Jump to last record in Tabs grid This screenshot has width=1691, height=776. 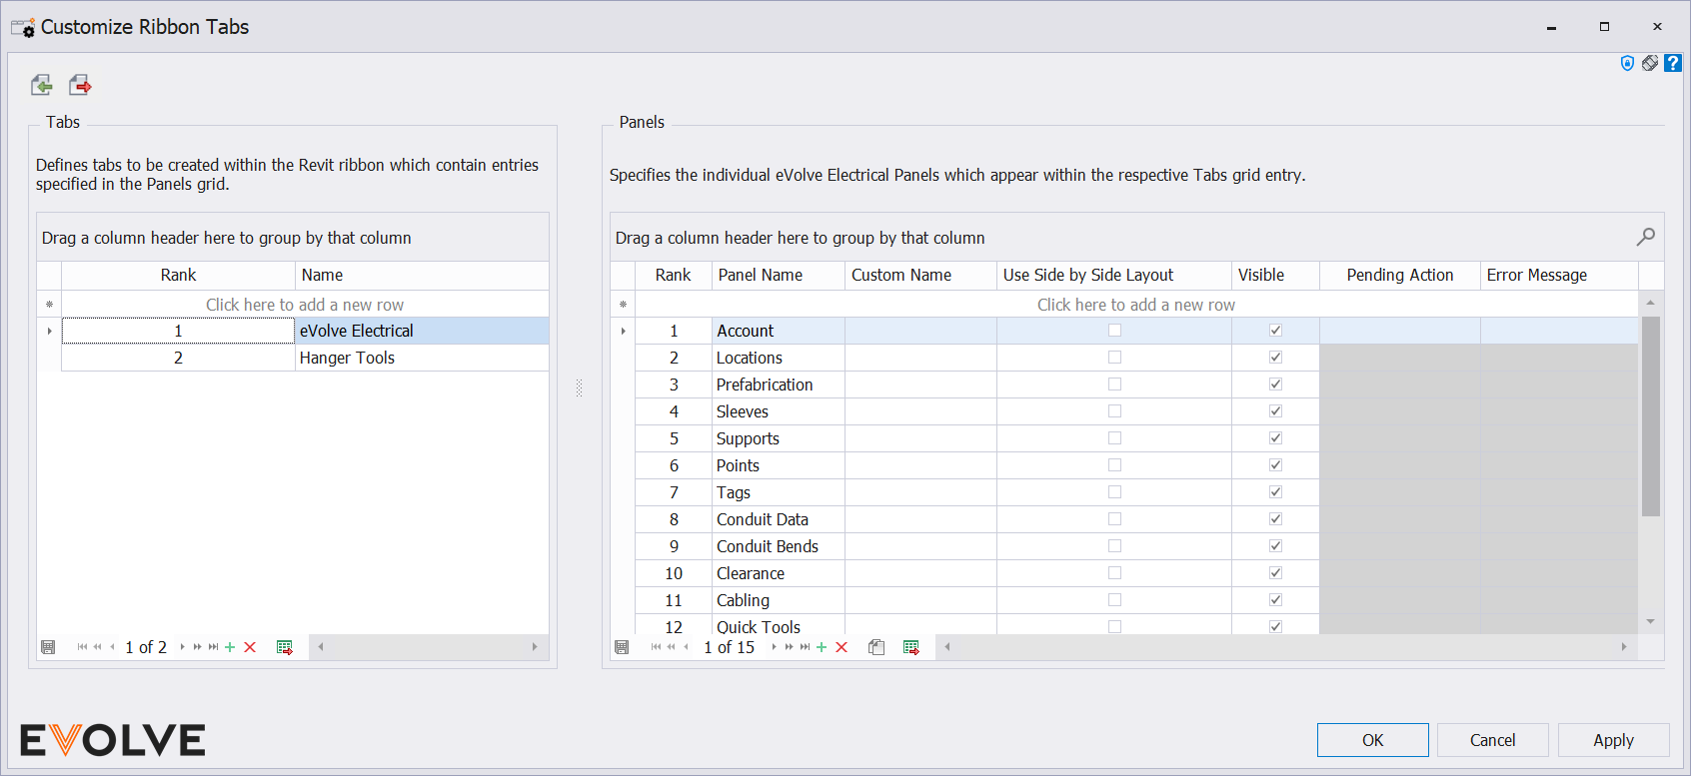(x=213, y=647)
